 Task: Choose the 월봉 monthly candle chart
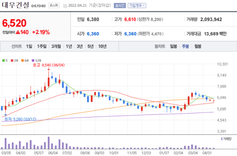198,46
